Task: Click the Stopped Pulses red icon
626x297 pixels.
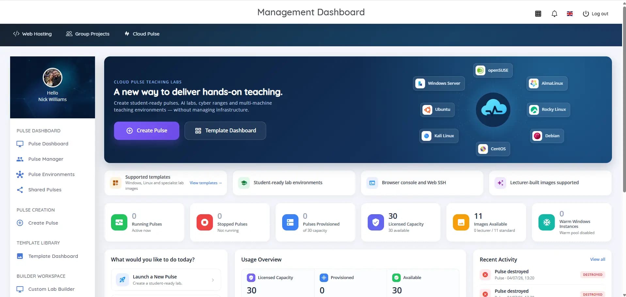Action: [205, 222]
